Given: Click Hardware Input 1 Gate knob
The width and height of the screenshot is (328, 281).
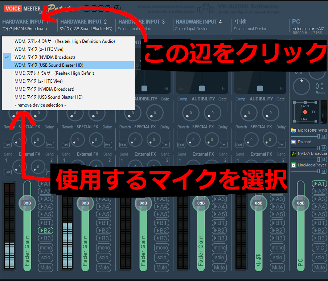Looking at the screenshot, I should [x=39, y=113].
